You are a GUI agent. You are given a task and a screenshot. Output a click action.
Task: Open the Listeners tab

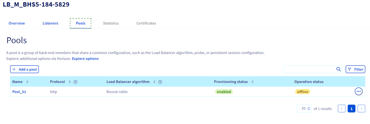coord(50,23)
